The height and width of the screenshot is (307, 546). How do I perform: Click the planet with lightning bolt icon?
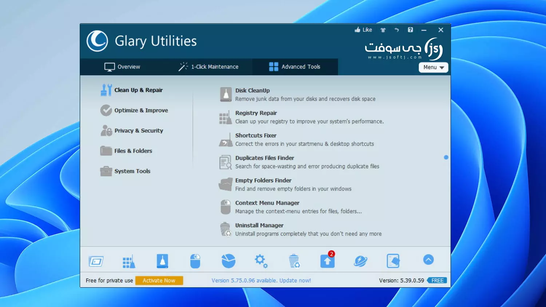(x=360, y=261)
